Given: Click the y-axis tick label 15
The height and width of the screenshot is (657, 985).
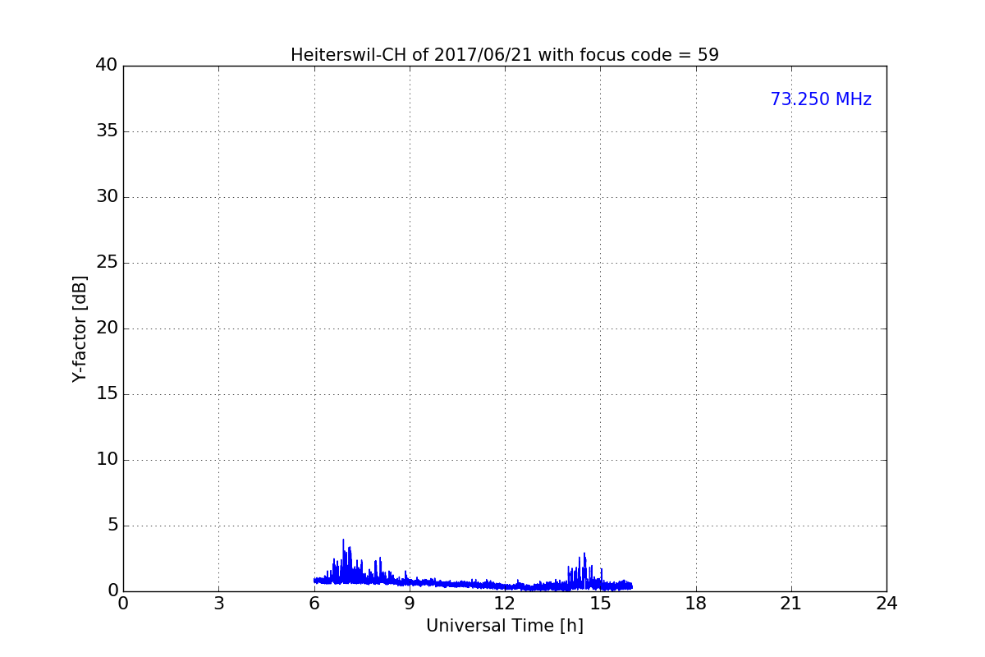Looking at the screenshot, I should pos(107,394).
